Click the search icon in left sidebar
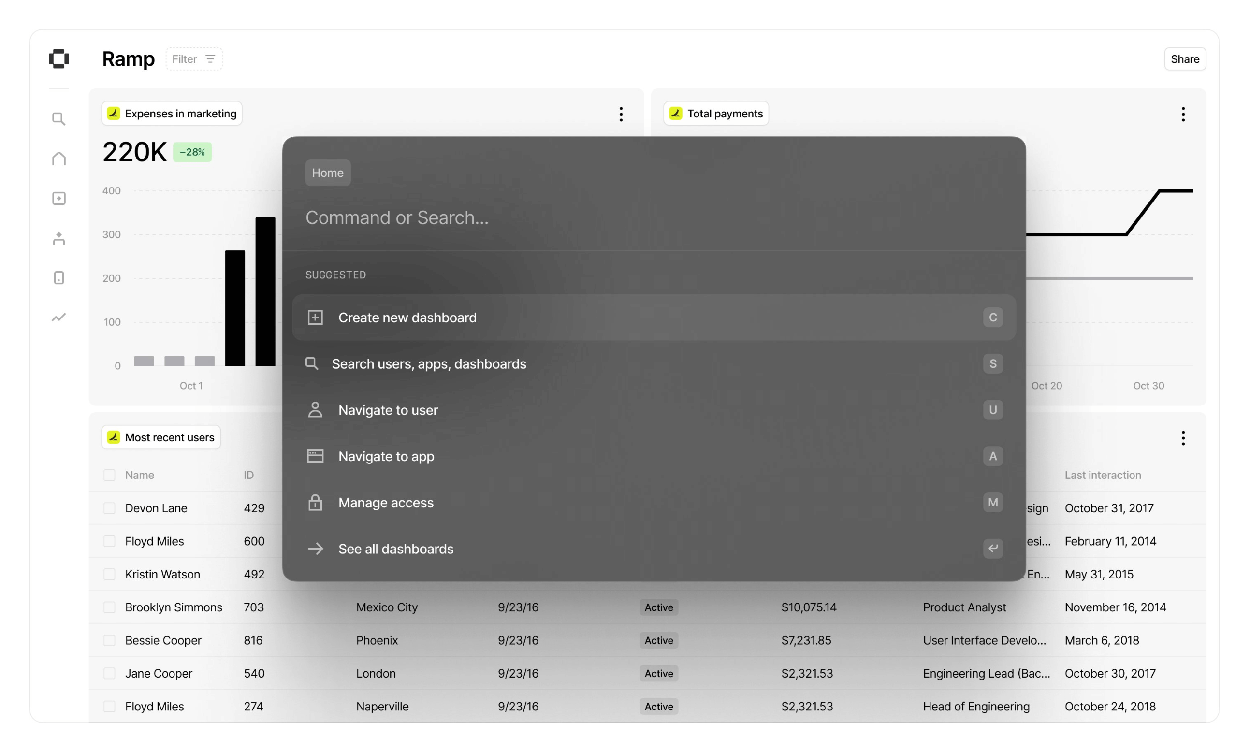Image resolution: width=1250 pixels, height=752 pixels. point(59,119)
